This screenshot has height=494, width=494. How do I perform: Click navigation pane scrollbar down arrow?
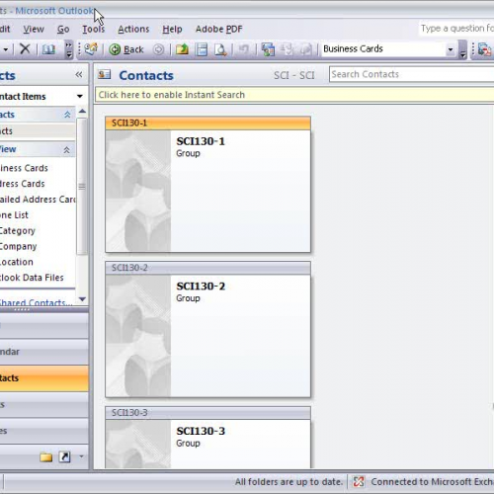(x=82, y=299)
